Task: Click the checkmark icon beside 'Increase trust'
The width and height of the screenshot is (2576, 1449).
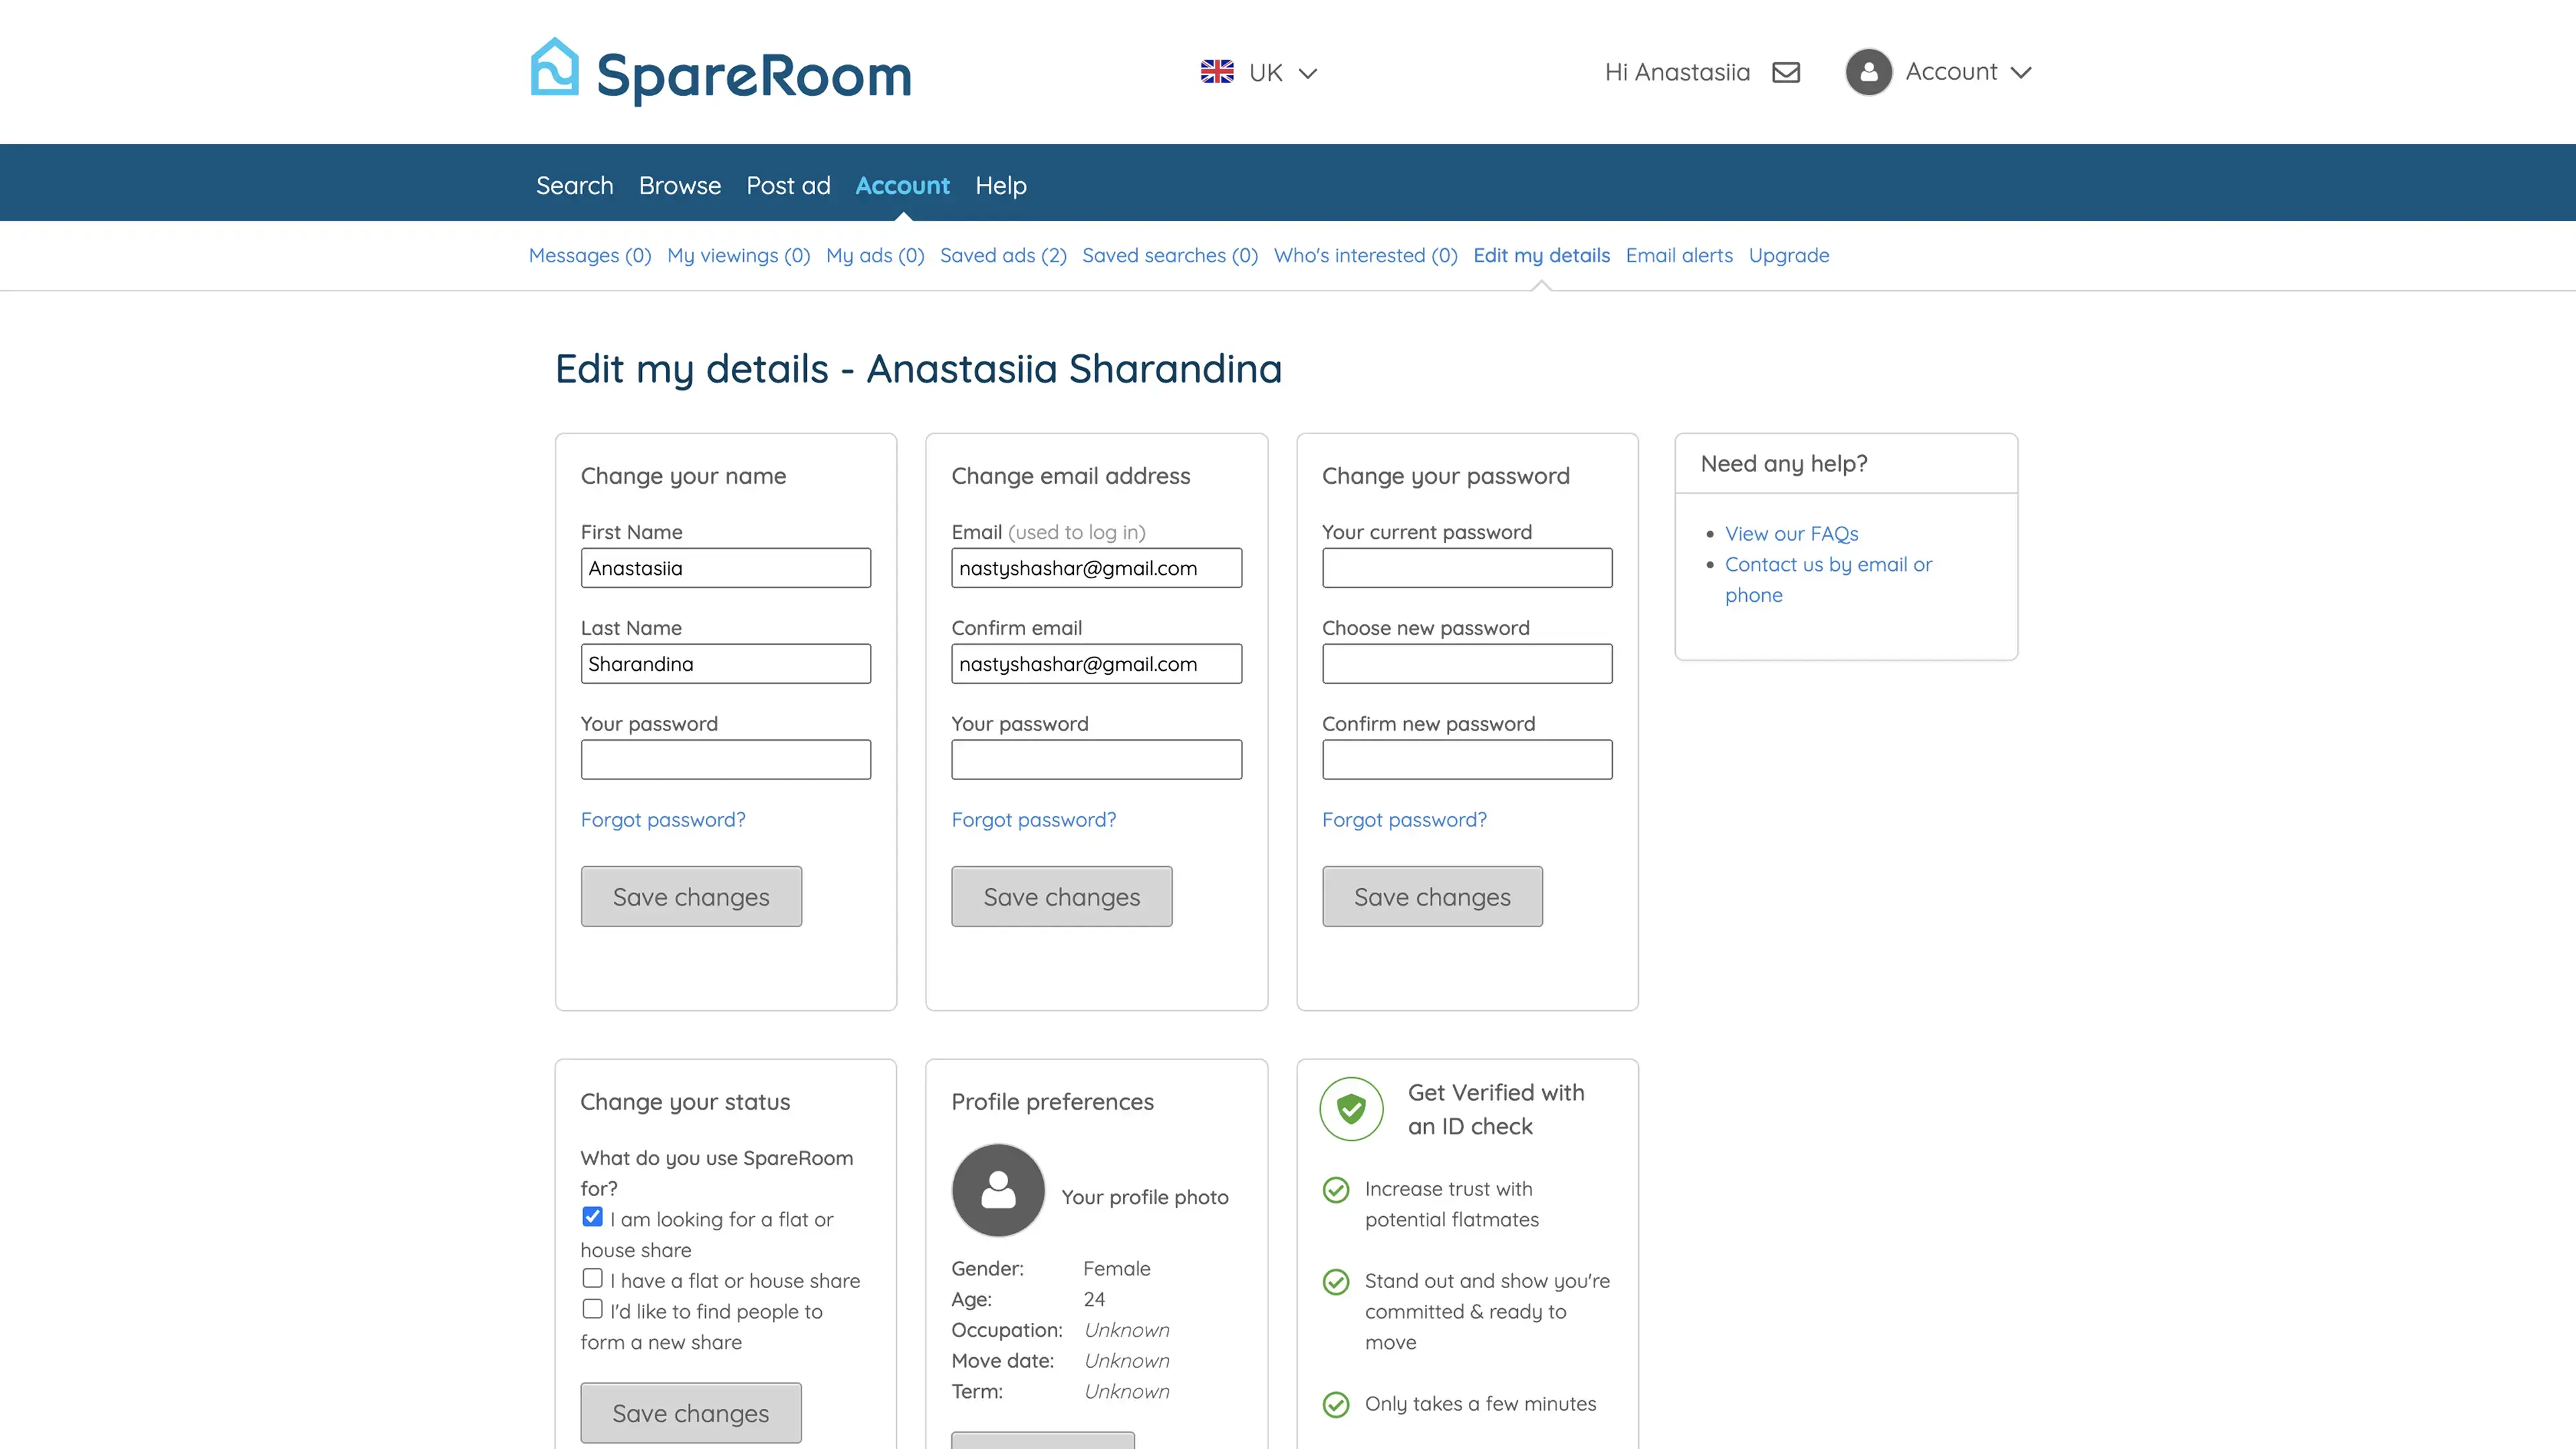Action: (x=1336, y=1189)
